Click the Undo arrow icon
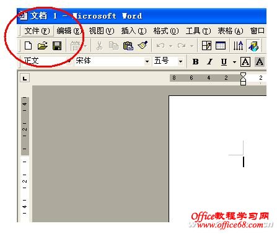The height and width of the screenshot is (234, 277). pos(160,46)
